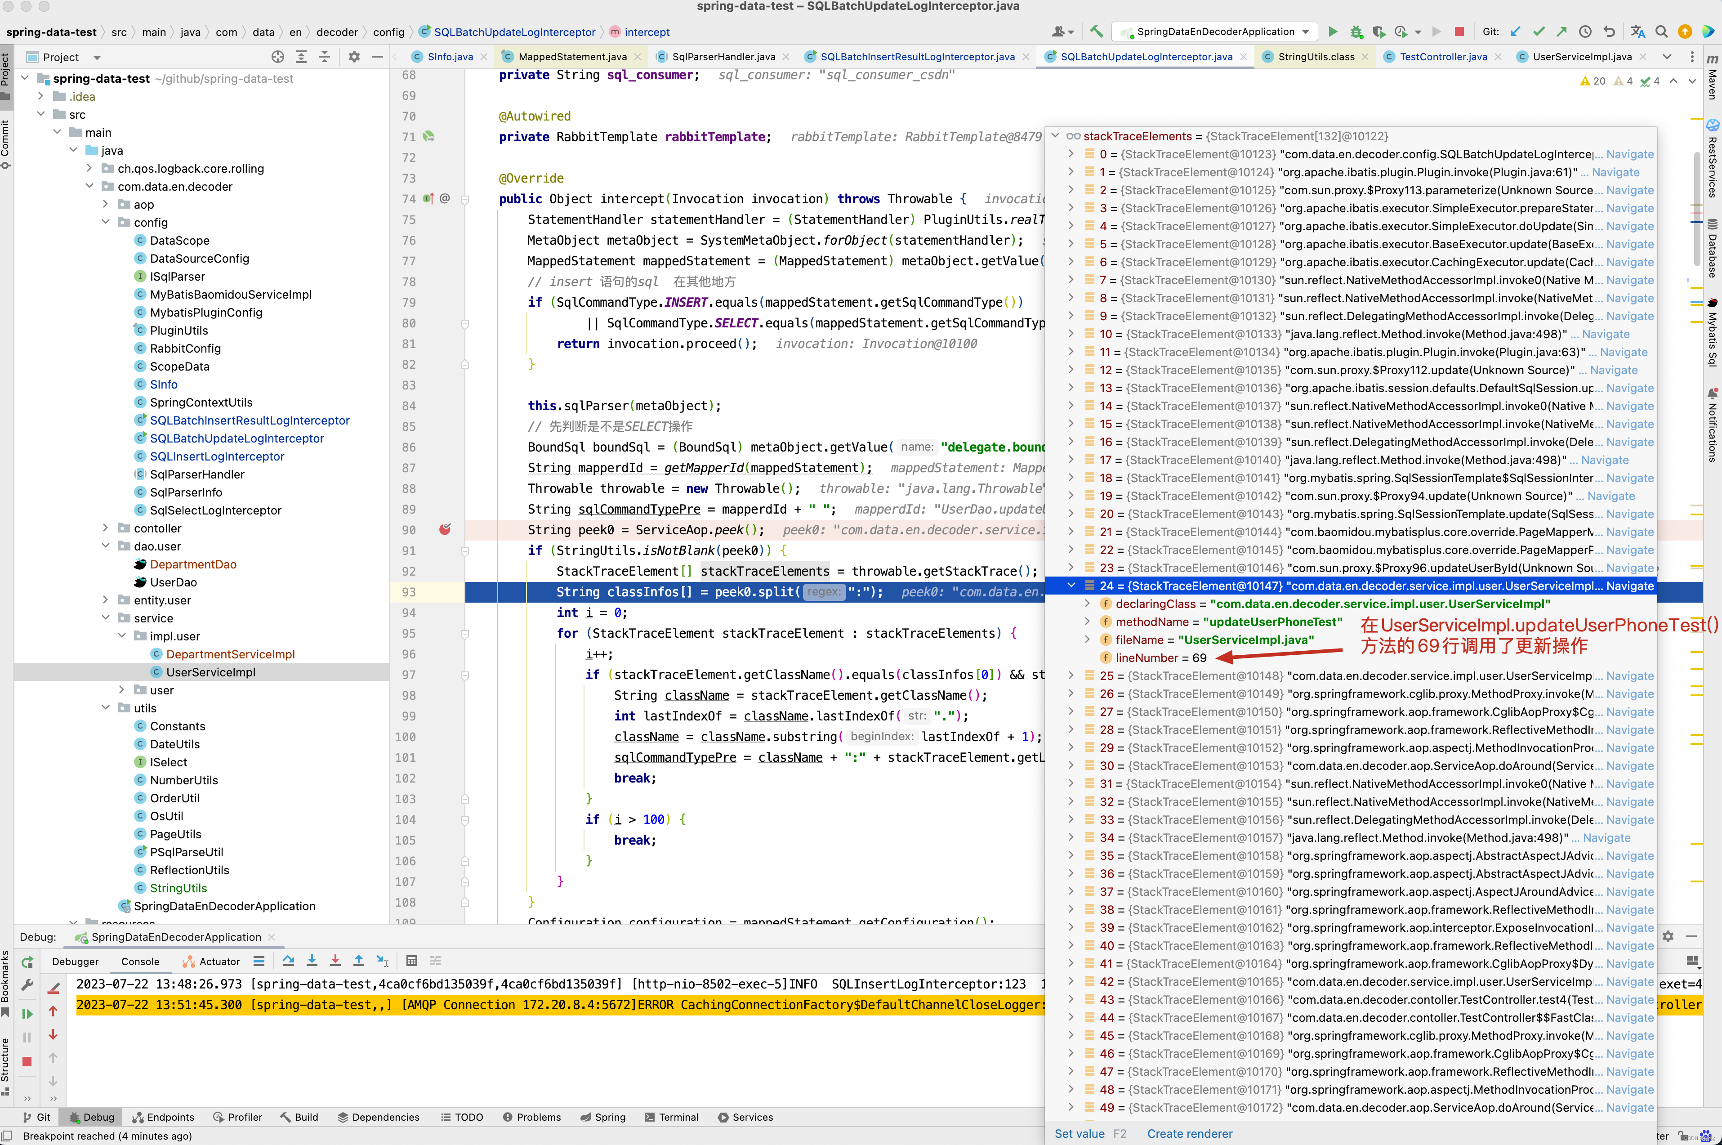Click Run to Cursor debugger icon
The image size is (1722, 1145).
point(382,961)
